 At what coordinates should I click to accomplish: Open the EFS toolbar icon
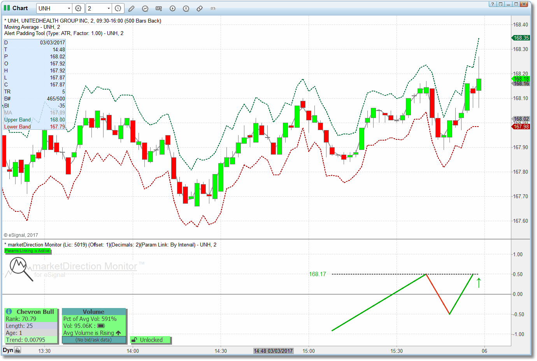click(213, 8)
